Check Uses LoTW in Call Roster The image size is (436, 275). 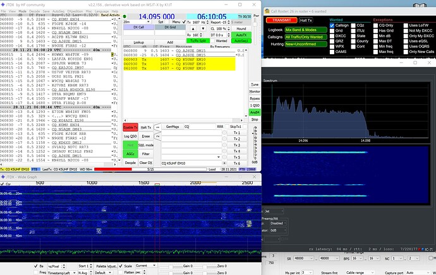click(x=406, y=25)
